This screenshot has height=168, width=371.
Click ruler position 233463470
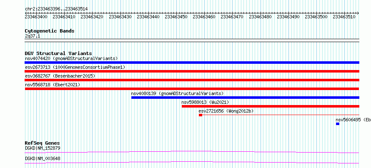coord(232,17)
